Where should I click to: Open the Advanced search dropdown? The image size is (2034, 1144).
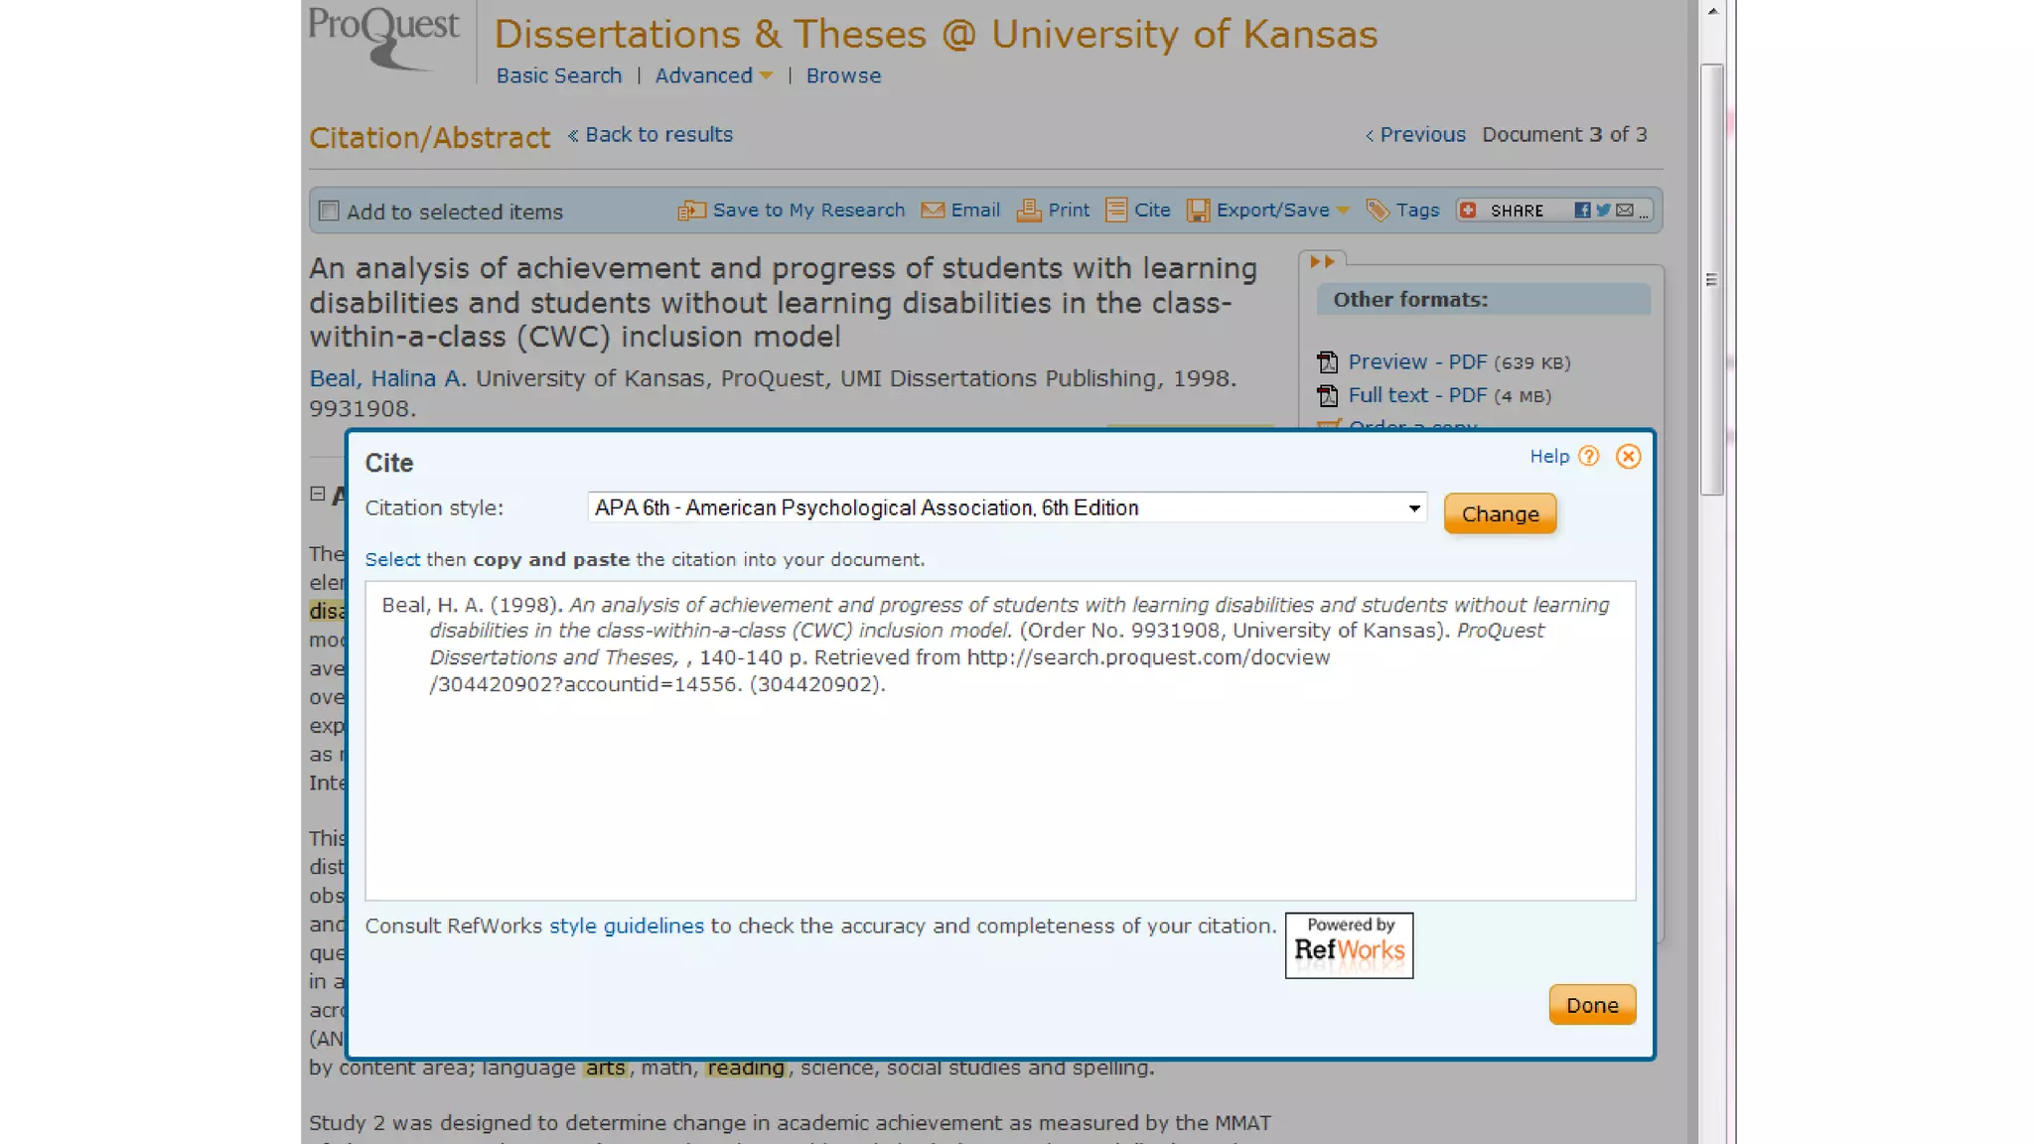point(766,76)
